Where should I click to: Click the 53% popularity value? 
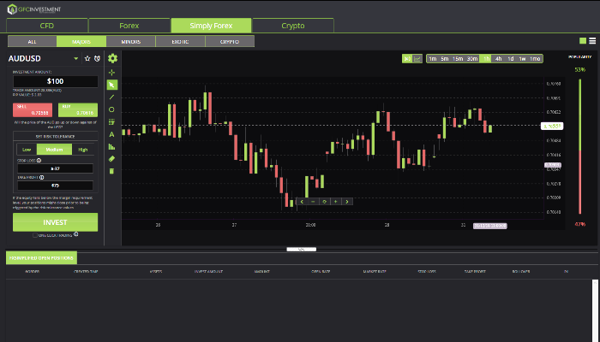pos(580,70)
